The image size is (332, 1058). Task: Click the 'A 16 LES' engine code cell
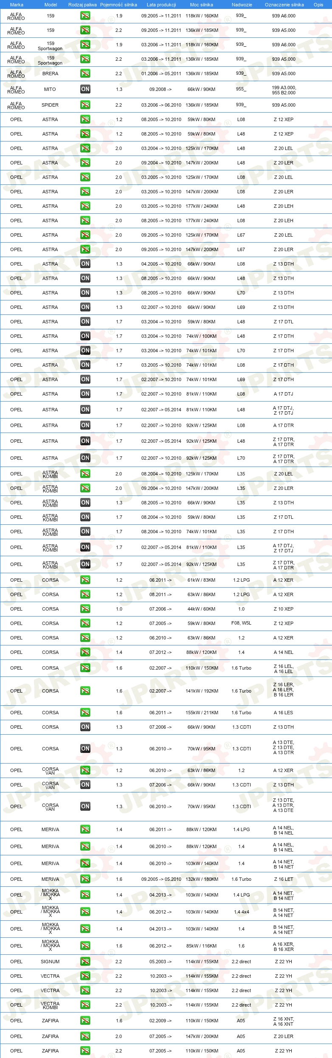284,713
